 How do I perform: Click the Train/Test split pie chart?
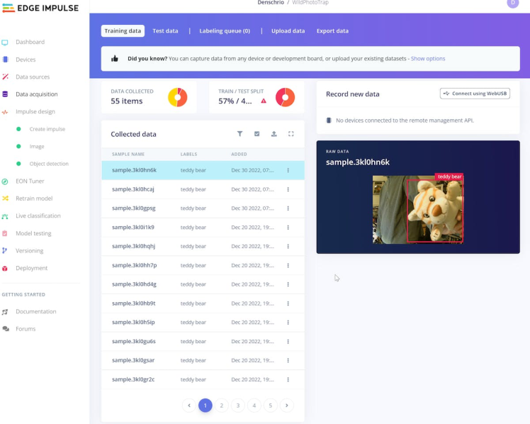285,97
